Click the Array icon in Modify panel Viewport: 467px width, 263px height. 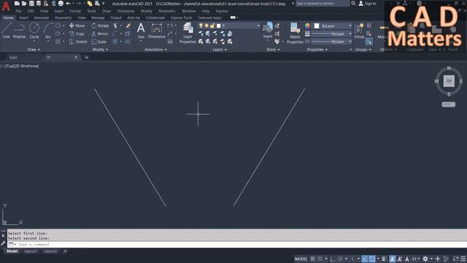click(115, 42)
